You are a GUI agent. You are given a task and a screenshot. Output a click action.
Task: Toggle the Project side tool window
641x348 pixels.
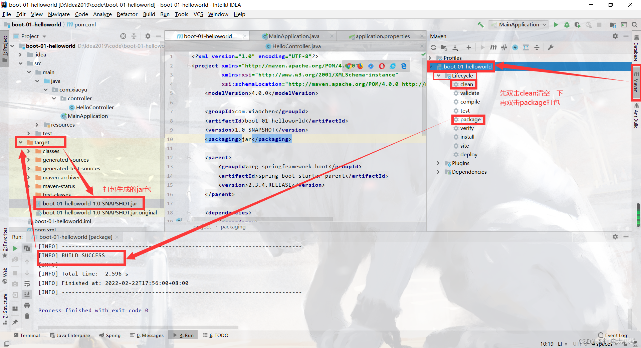tap(5, 49)
